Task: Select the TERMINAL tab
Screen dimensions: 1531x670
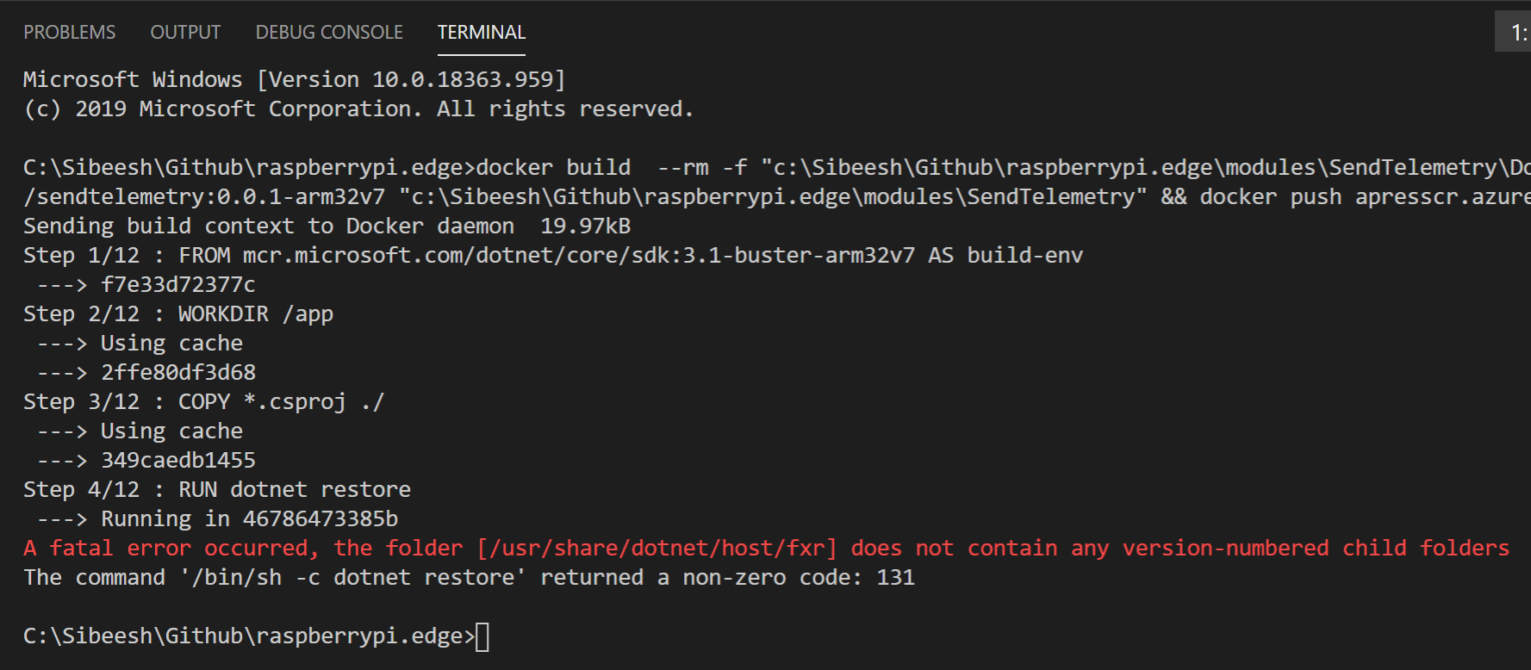Action: [x=481, y=32]
